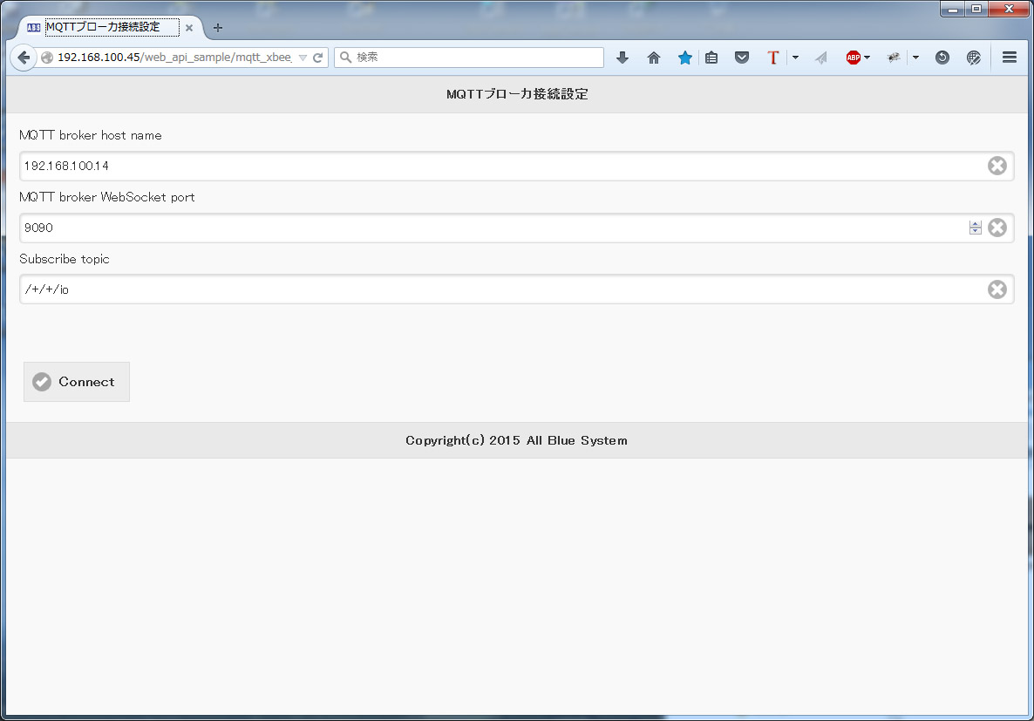Open the Adblock Plus dropdown arrow

coord(867,58)
